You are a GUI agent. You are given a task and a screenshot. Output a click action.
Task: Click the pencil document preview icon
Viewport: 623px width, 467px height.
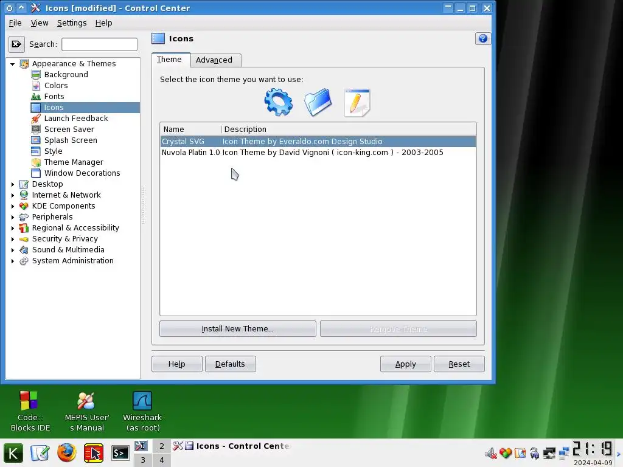click(357, 102)
